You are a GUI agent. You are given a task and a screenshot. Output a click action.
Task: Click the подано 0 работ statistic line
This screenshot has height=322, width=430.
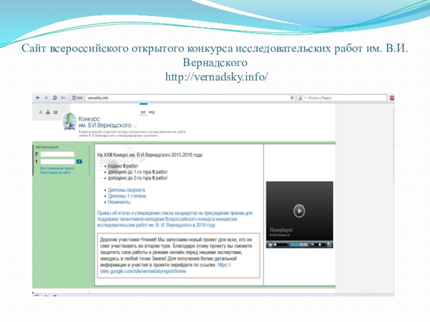pos(123,166)
